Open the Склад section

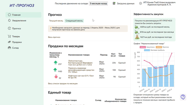click(x=15, y=48)
